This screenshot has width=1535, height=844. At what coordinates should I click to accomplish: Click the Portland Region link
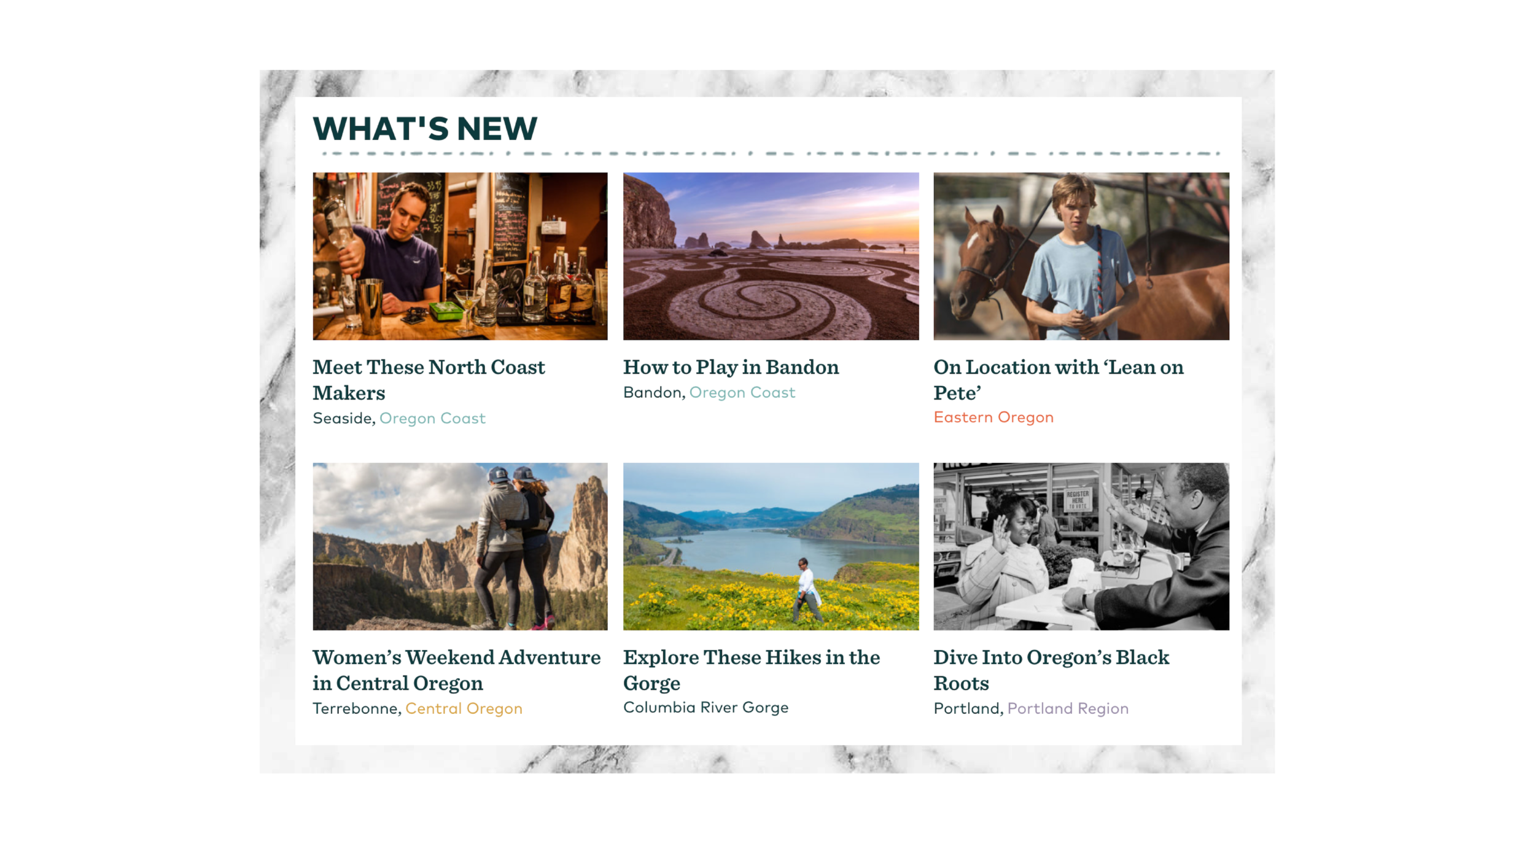[1068, 708]
